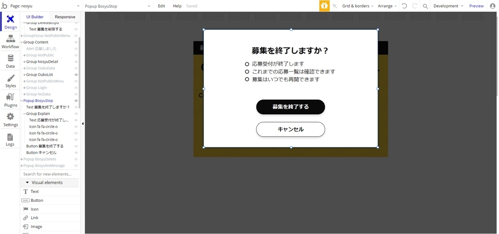Switch to the Responsive tab

tap(65, 17)
